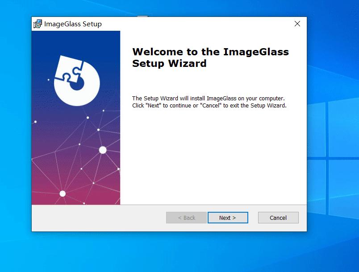The image size is (359, 272).
Task: Click the Welcome to ImageGlass Setup Wizard heading
Action: pyautogui.click(x=210, y=58)
